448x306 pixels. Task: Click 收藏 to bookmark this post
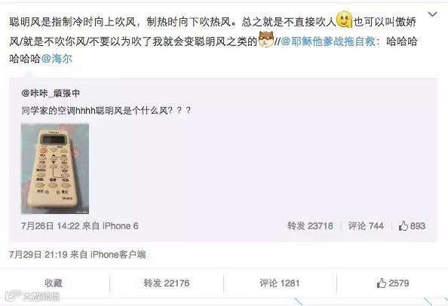[54, 283]
